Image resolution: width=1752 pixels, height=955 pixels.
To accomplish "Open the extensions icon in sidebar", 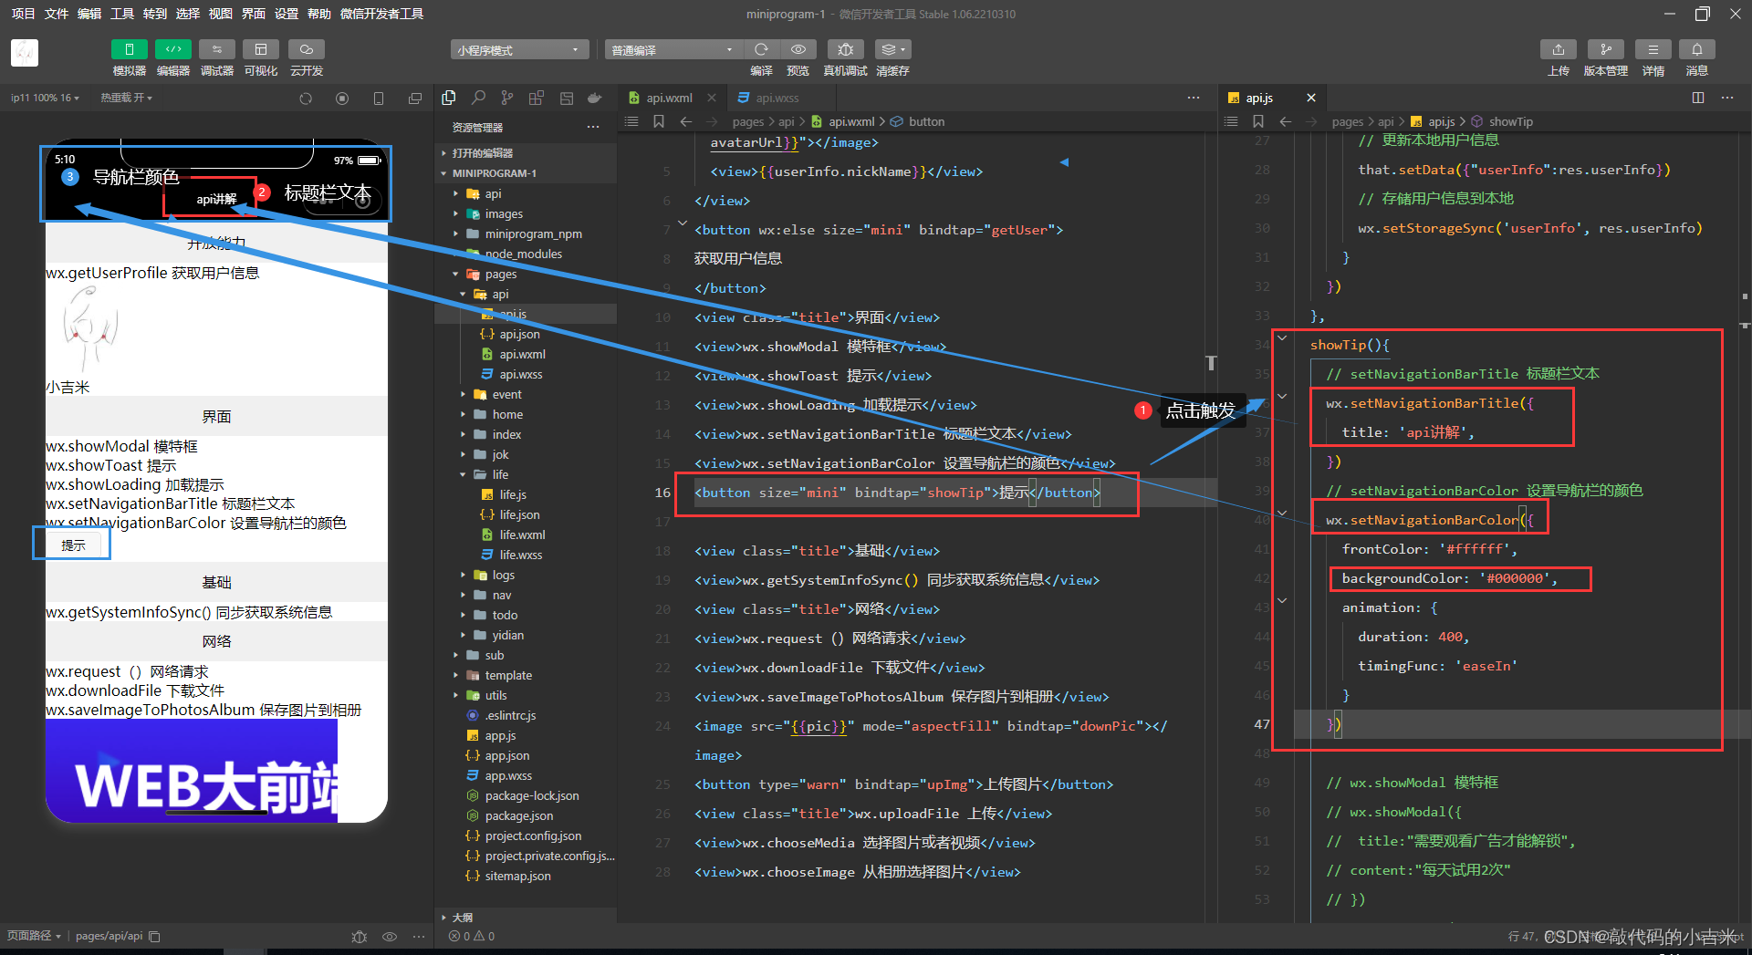I will (537, 98).
